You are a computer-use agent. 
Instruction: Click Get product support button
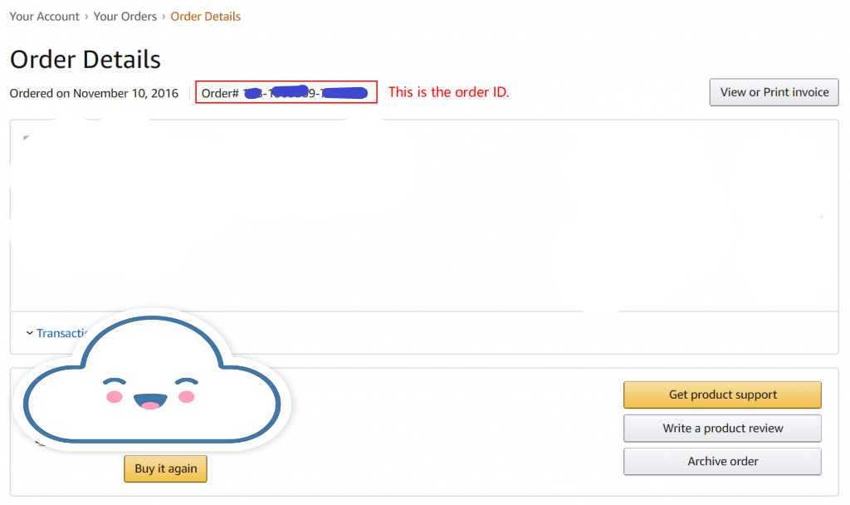click(722, 395)
